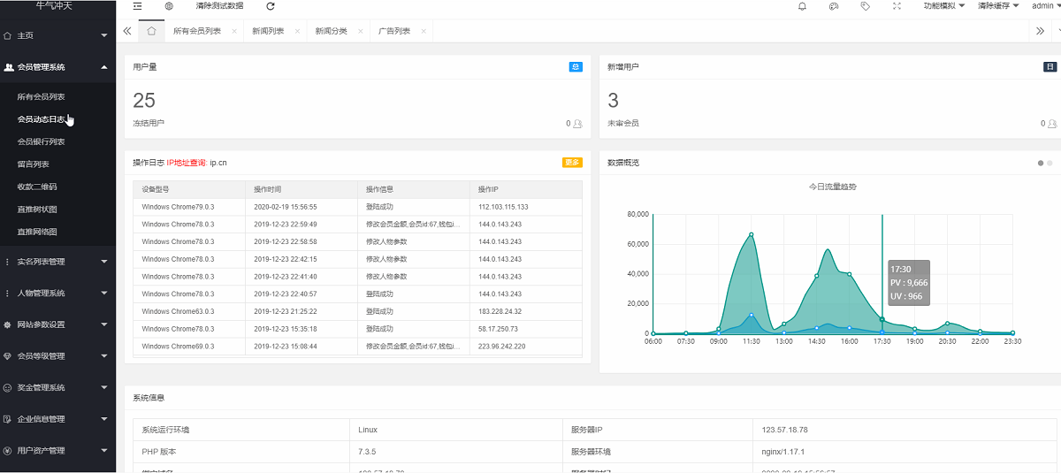This screenshot has width=1061, height=473.
Task: Click the sidebar collapse icon in header
Action: (x=137, y=6)
